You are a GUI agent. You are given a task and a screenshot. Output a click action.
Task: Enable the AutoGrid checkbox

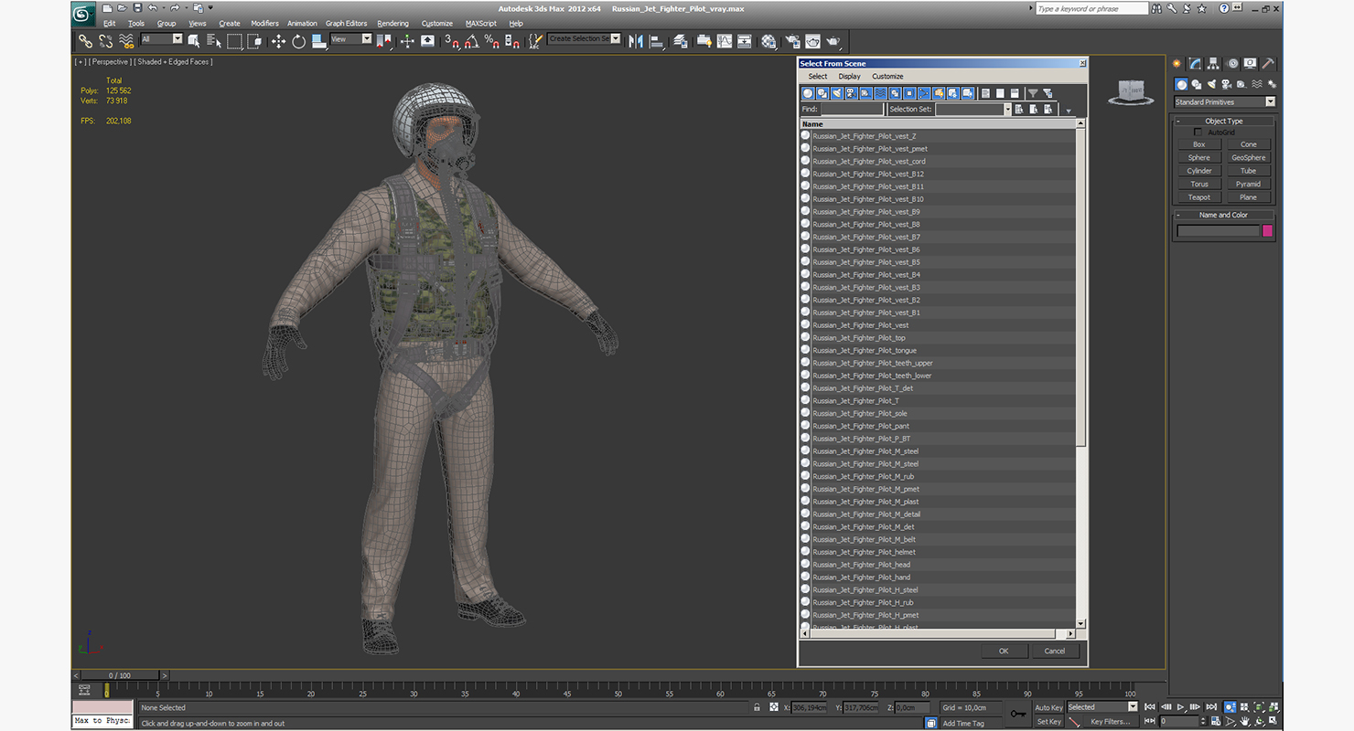(x=1198, y=132)
